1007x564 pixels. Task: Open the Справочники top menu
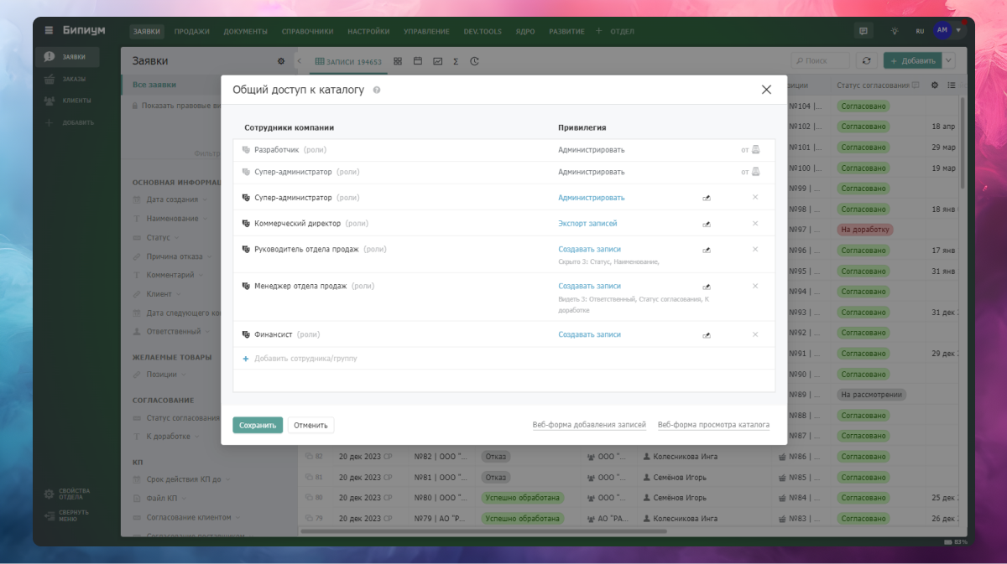pyautogui.click(x=307, y=32)
